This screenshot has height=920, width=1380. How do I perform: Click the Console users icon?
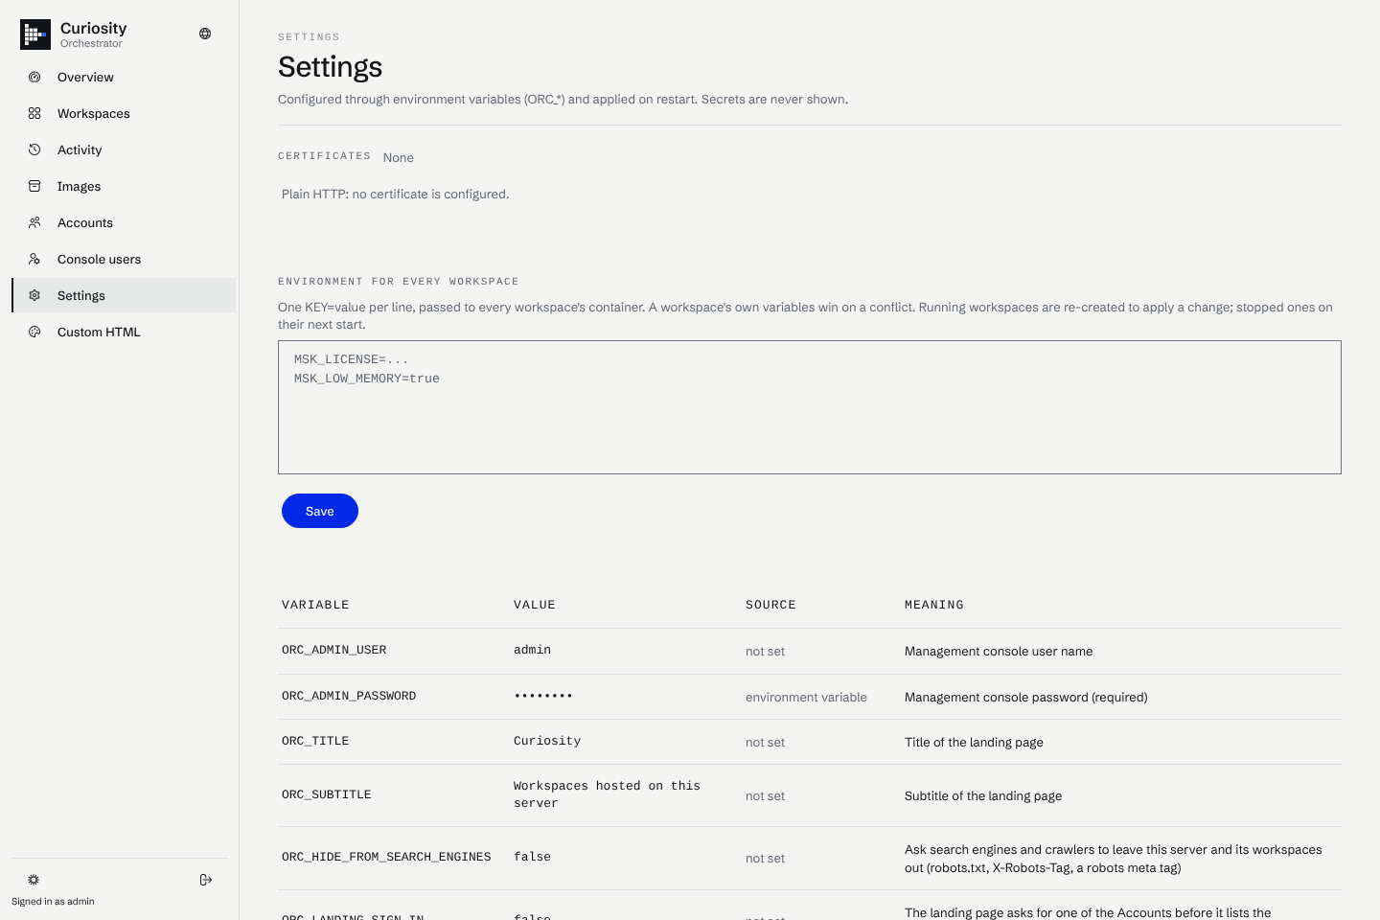[34, 259]
